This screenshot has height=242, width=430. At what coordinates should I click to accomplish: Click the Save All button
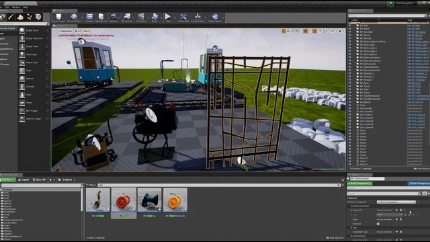[x=39, y=179]
